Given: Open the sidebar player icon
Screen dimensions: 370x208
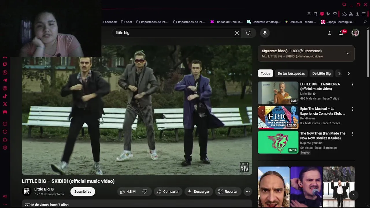Looking at the screenshot, I should point(5,124).
